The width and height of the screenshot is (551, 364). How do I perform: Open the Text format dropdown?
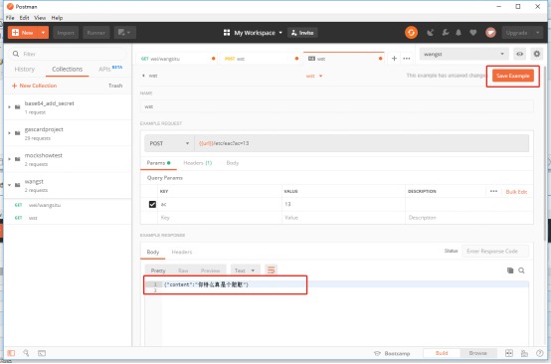click(245, 271)
